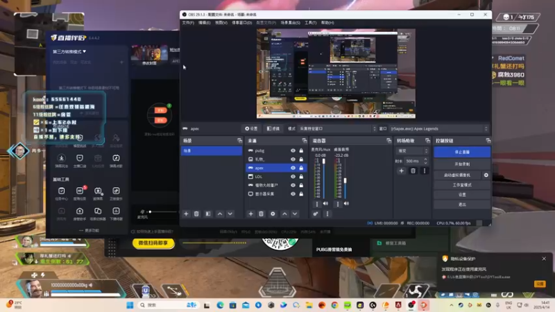Hide the LOL source
Screen dimensions: 555x312
pos(293,177)
